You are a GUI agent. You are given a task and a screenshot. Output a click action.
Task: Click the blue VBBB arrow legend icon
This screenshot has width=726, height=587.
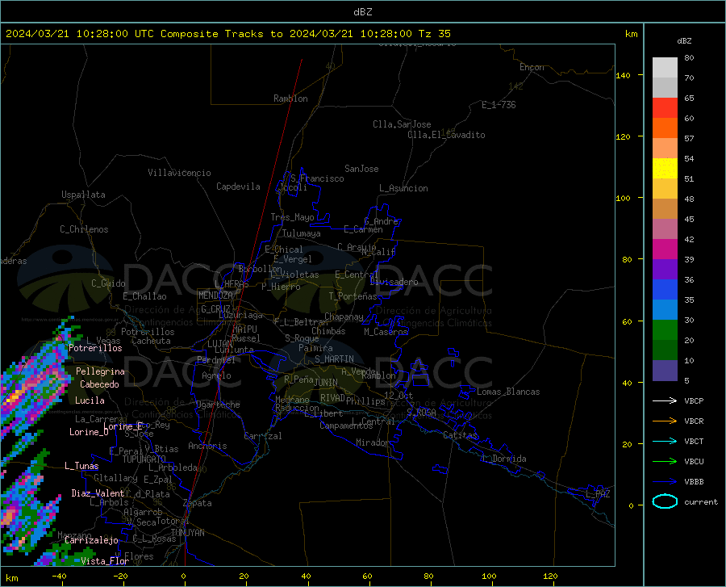coord(665,481)
